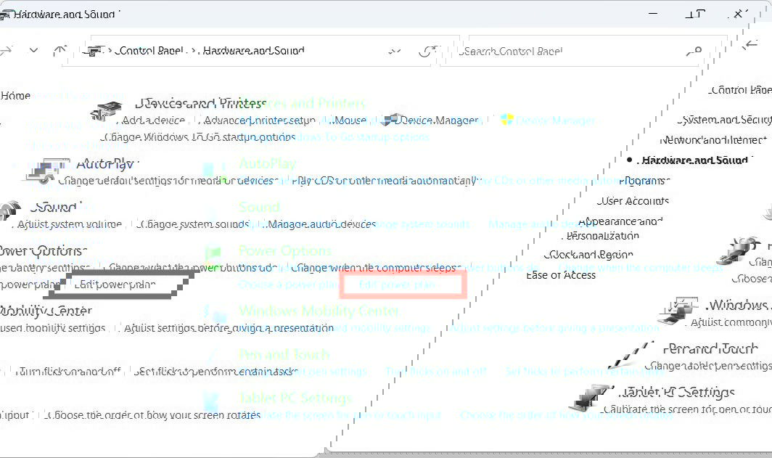The image size is (772, 458).
Task: Open Advanced printer setup
Action: pyautogui.click(x=259, y=120)
